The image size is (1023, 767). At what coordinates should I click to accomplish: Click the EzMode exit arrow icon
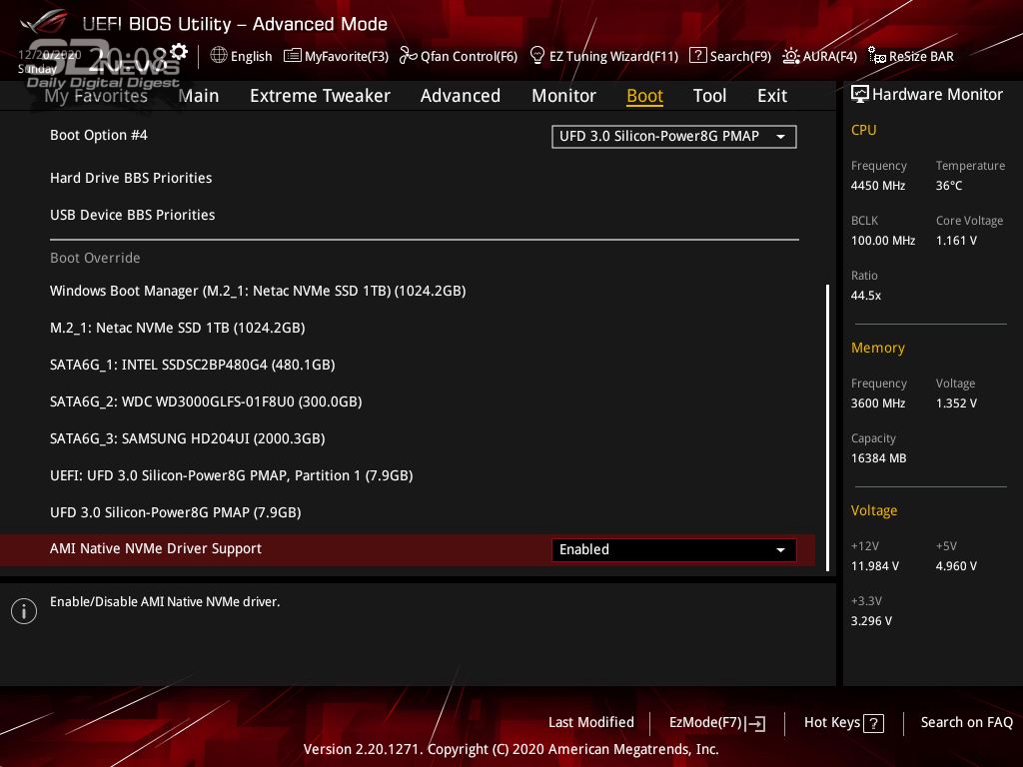click(755, 723)
